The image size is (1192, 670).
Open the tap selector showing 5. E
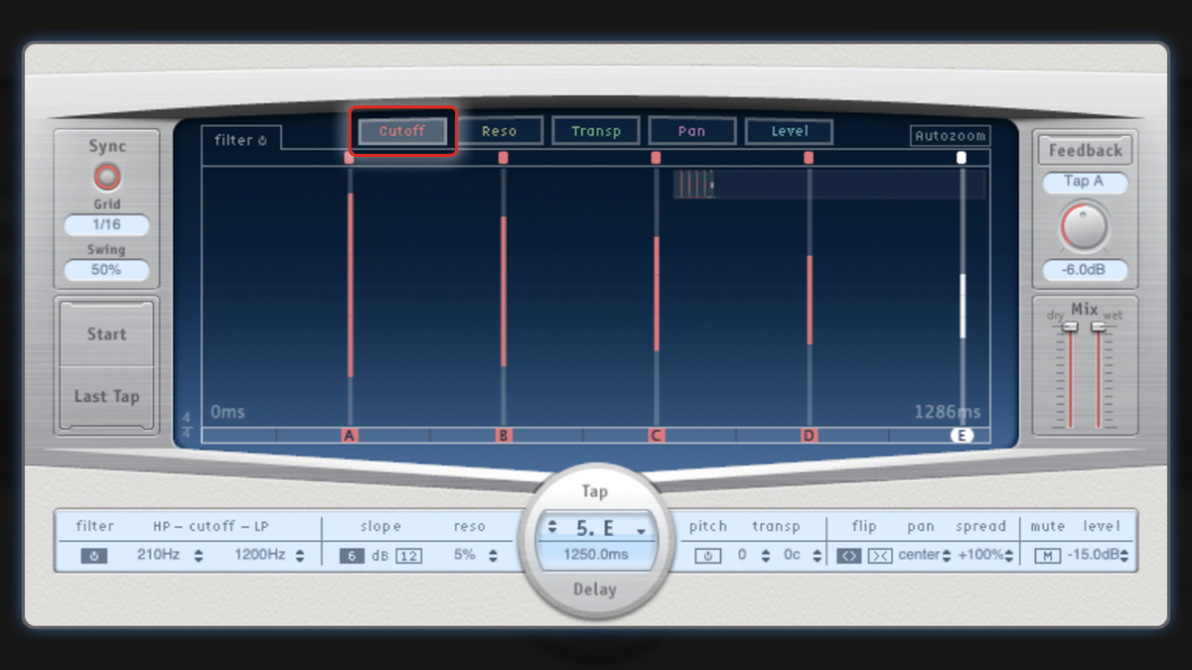[x=596, y=528]
